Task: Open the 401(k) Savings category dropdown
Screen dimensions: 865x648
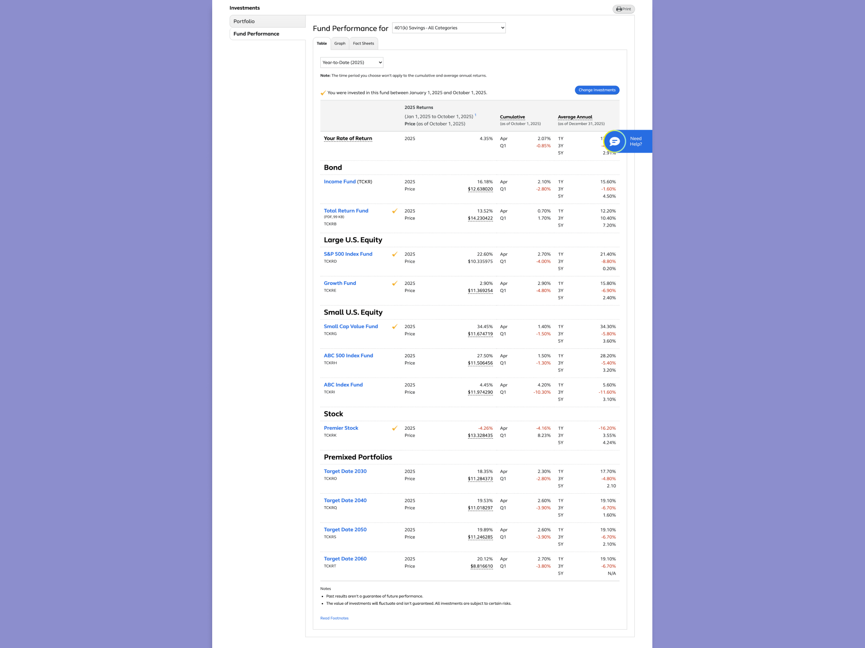Action: pos(449,28)
